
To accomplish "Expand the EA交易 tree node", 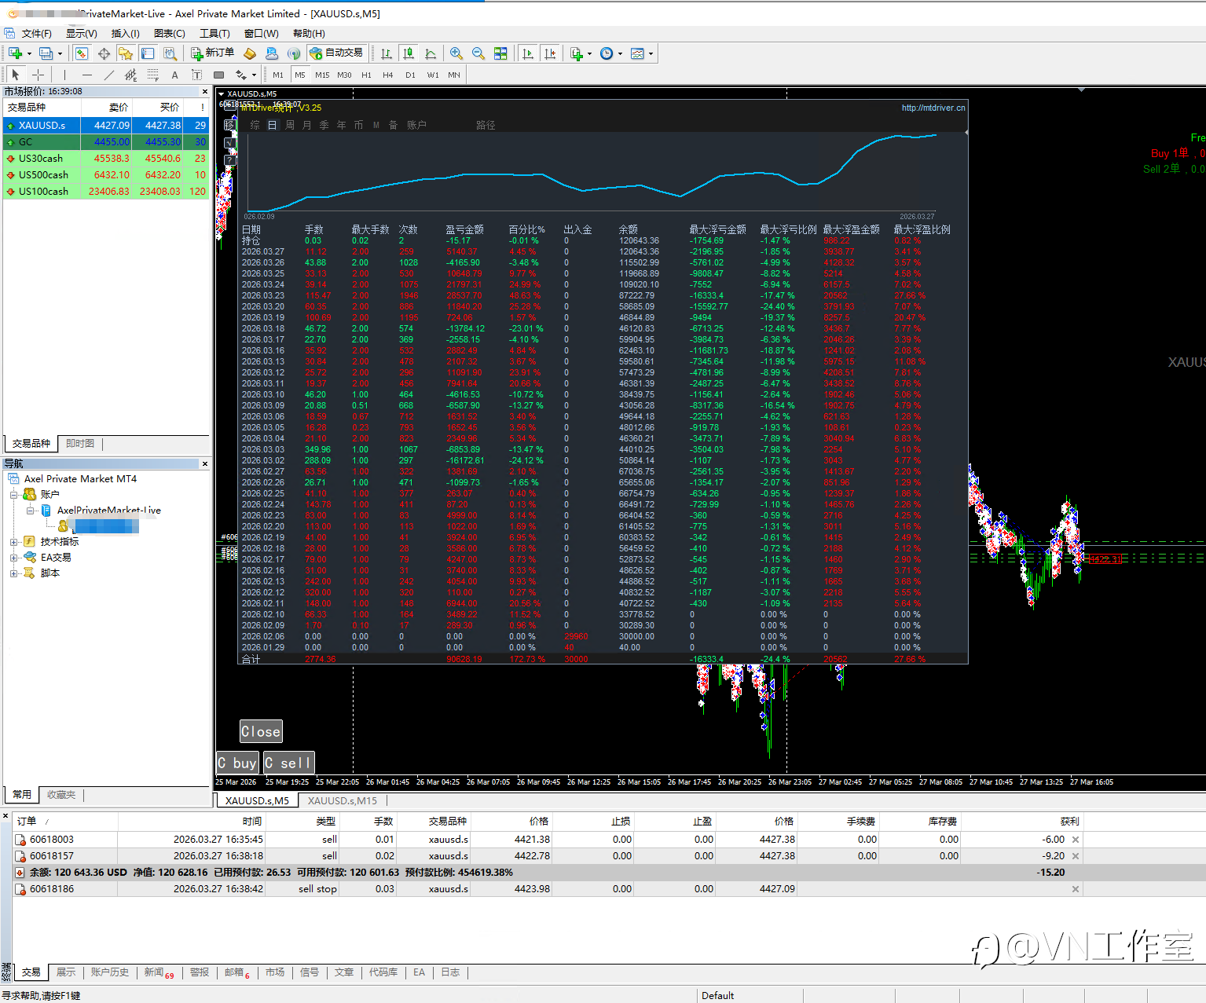I will click(x=14, y=558).
